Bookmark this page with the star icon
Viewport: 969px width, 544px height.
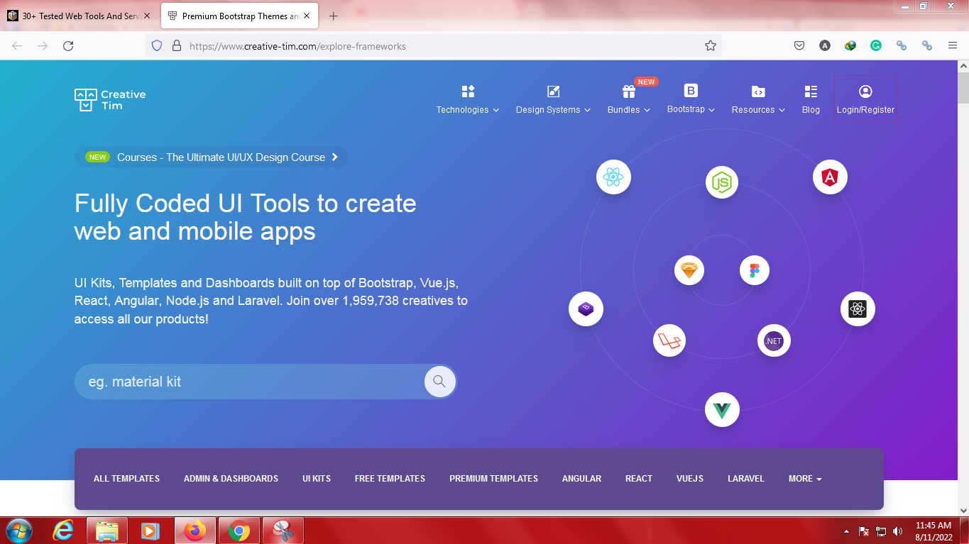click(711, 46)
